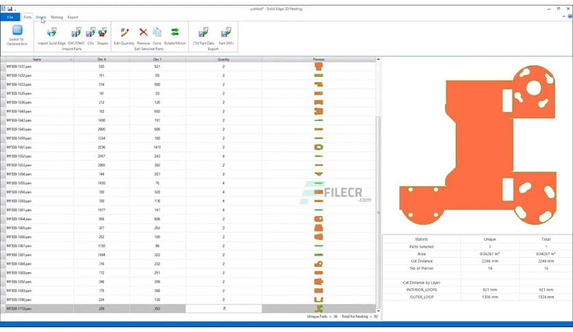
Task: Remove selected parts with red X icon
Action: coord(143,32)
